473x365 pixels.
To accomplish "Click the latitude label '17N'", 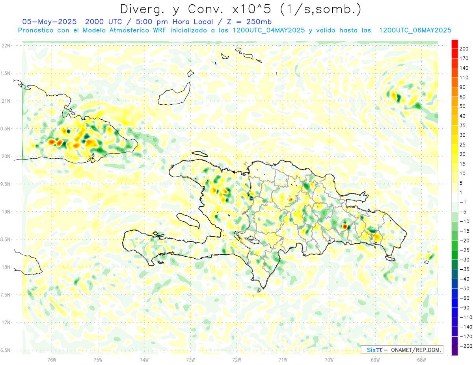I will (x=6, y=323).
